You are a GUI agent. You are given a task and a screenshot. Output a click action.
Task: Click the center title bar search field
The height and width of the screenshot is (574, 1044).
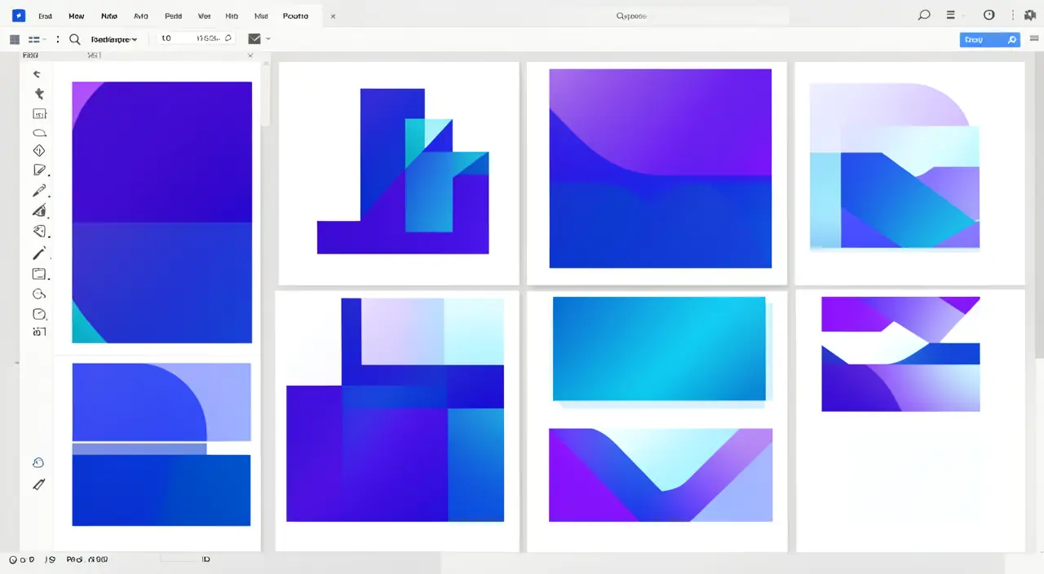pyautogui.click(x=632, y=15)
